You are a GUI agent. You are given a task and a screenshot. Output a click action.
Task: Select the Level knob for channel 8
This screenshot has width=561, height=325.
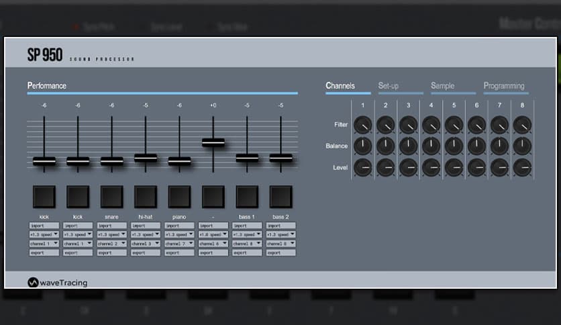pyautogui.click(x=522, y=167)
